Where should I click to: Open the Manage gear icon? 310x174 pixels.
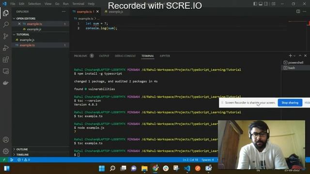6,151
